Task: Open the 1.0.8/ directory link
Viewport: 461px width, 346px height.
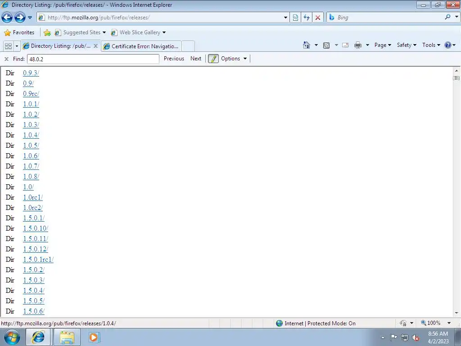Action: 31,177
